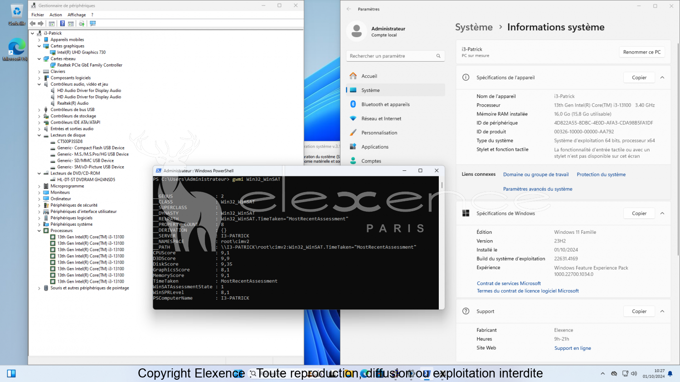
Task: Click the Rechercher un paramètre search field
Action: [395, 56]
